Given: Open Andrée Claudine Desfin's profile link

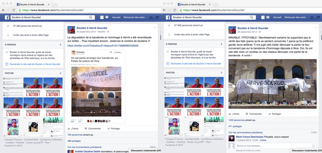Looking at the screenshot, I should (87, 151).
